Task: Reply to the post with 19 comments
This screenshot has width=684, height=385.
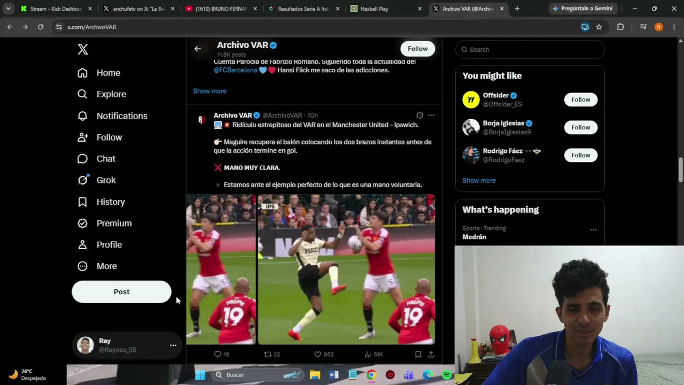Action: click(x=221, y=355)
